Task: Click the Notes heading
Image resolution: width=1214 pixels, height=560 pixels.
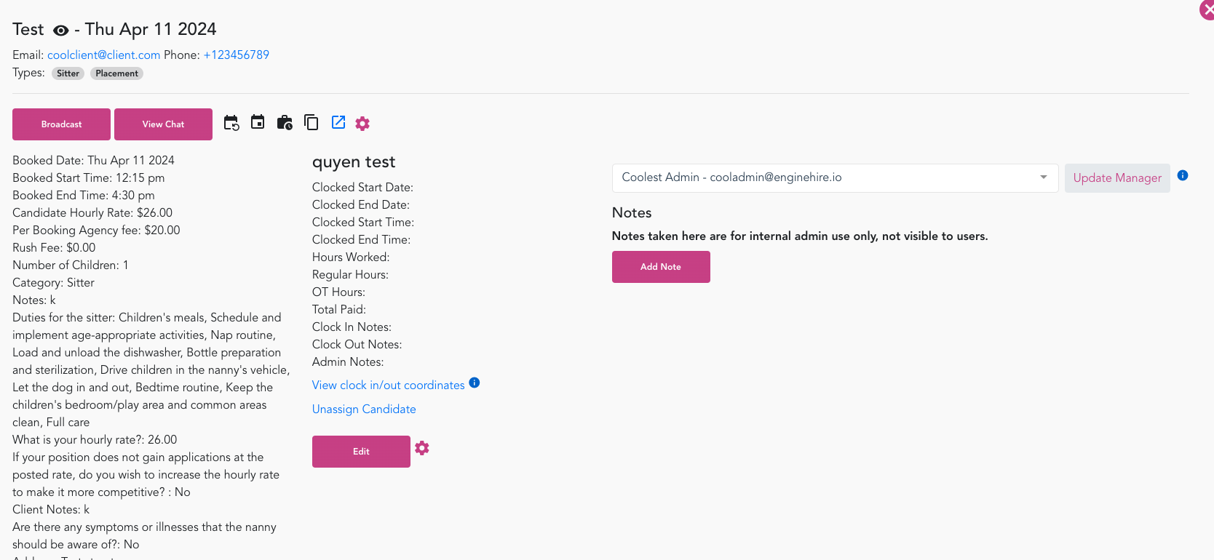Action: point(632,213)
